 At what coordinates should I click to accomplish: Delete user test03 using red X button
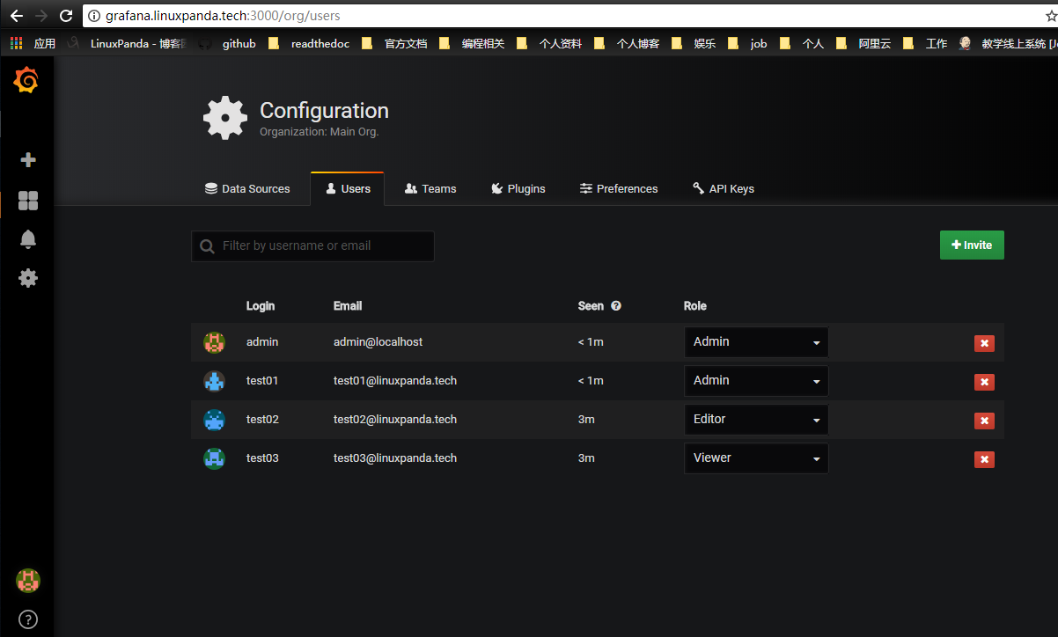click(x=984, y=459)
